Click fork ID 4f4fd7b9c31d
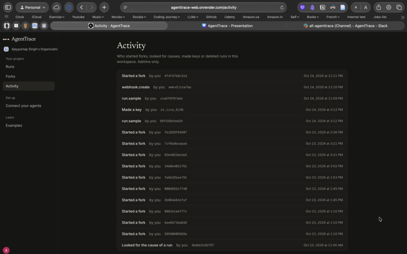 [x=175, y=76]
